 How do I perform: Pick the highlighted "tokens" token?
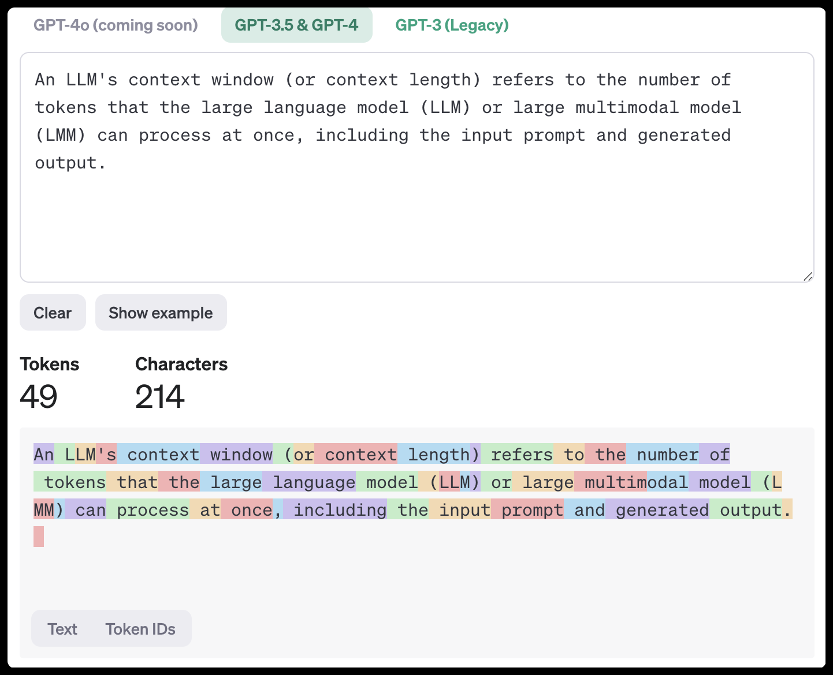coord(70,482)
